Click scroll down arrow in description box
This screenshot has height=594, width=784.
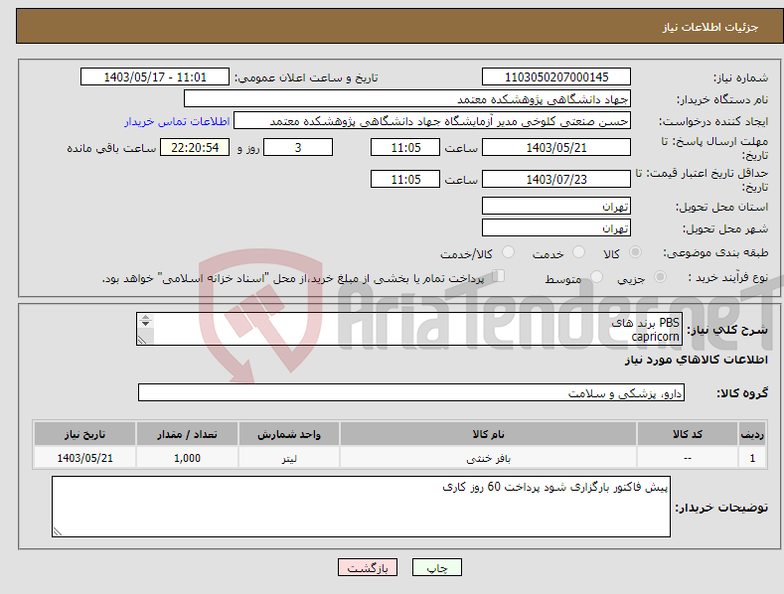pos(145,324)
